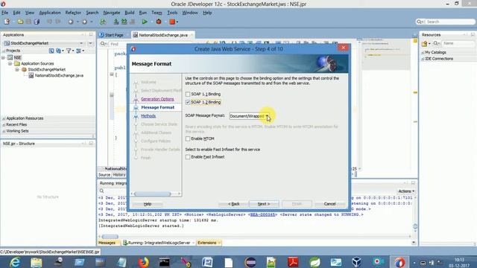This screenshot has height=268, width=477.
Task: Click the Filter funnel icon in Projects panel
Action: 69,51
